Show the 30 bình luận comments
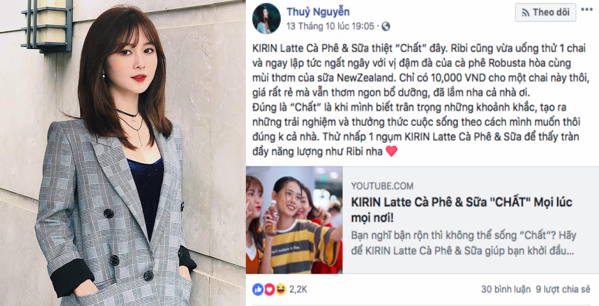Screen dimensions: 599x306 506,289
